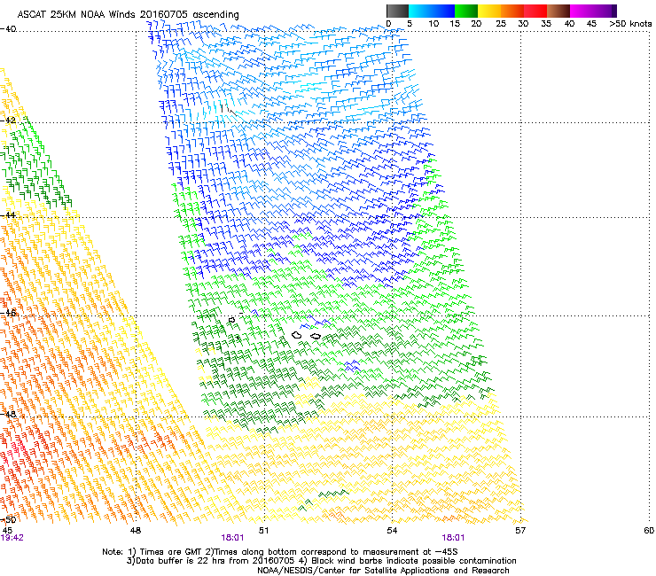Viewport: 656px width, 576px height.
Task: Click the '35' label under the color bar
Action: [546, 24]
